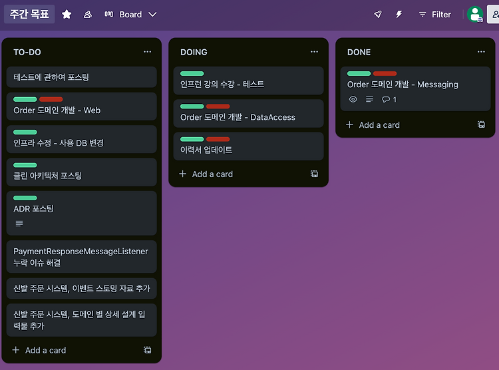499x370 pixels.
Task: Open the Filter button
Action: [434, 15]
